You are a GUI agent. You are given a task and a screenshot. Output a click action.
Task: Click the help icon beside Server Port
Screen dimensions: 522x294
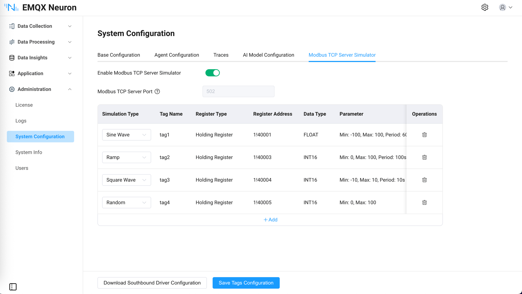pyautogui.click(x=157, y=92)
